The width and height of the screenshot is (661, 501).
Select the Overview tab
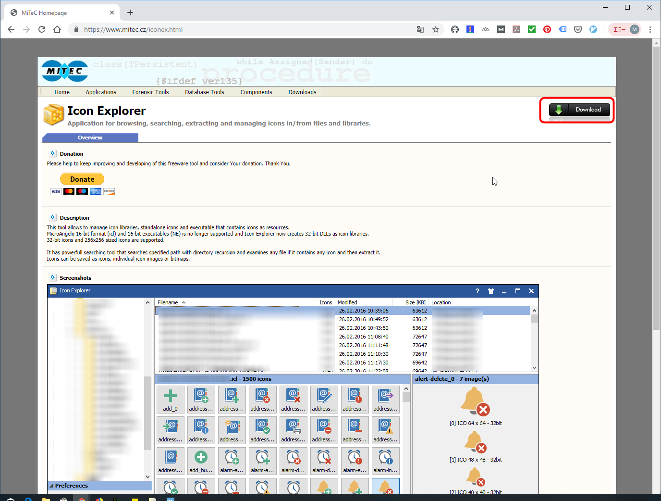pyautogui.click(x=90, y=138)
